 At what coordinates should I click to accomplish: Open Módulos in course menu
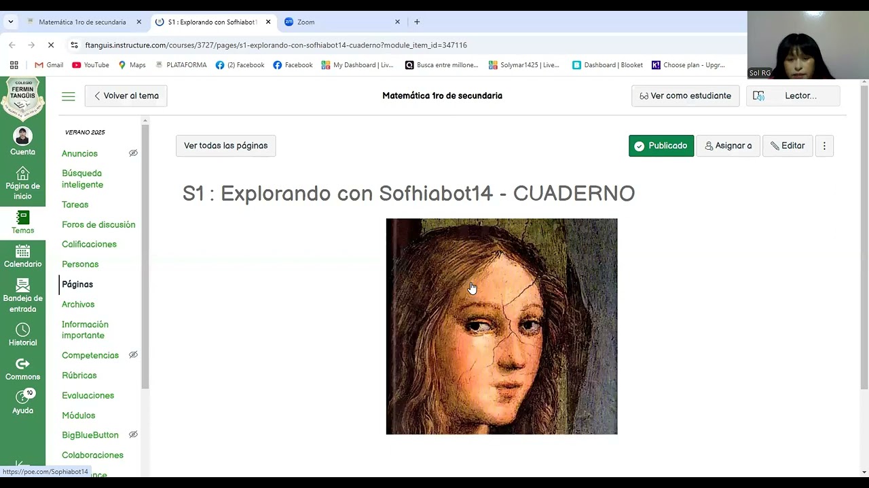tap(78, 415)
